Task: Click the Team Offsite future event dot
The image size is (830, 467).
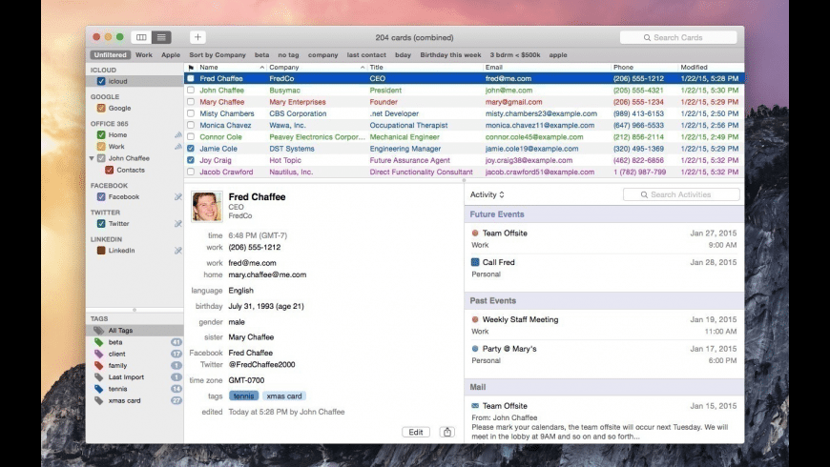Action: pyautogui.click(x=475, y=233)
